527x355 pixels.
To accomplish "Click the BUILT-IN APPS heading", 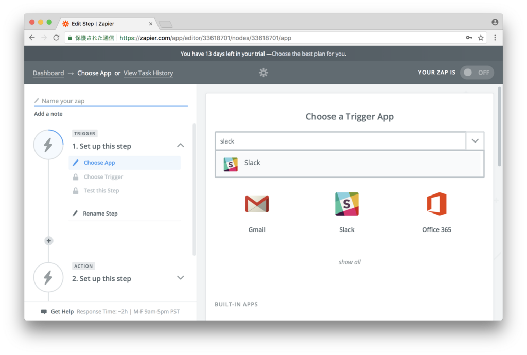I will pyautogui.click(x=236, y=304).
